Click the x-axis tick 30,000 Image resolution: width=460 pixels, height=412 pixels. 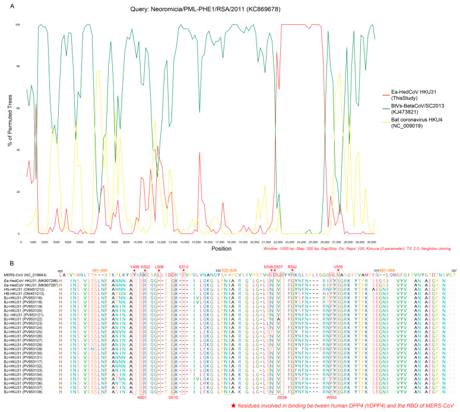372,242
